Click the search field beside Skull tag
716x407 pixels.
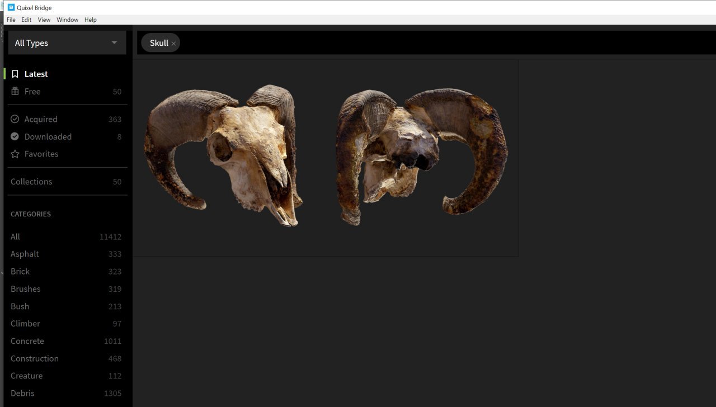click(x=447, y=43)
